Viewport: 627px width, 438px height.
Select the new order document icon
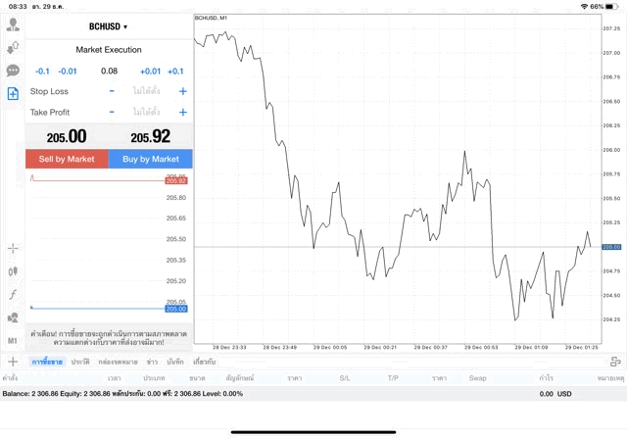pyautogui.click(x=13, y=94)
